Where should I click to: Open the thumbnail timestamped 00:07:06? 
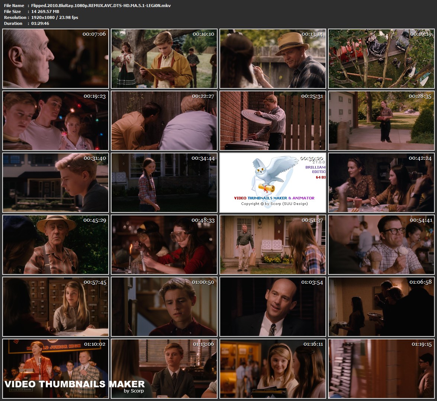(55, 59)
